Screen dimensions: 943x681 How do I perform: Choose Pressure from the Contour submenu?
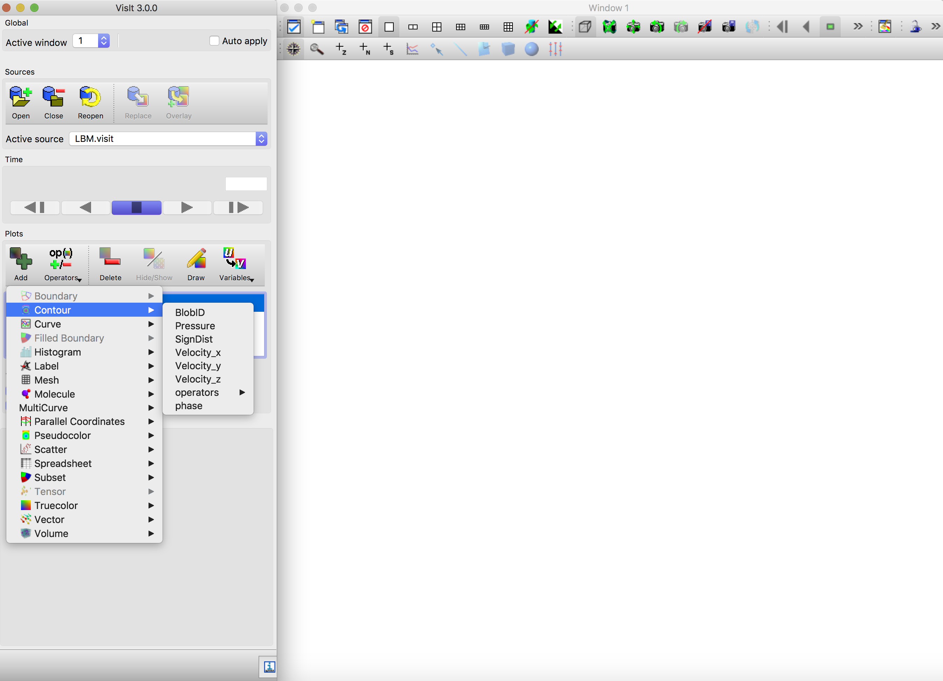[195, 326]
